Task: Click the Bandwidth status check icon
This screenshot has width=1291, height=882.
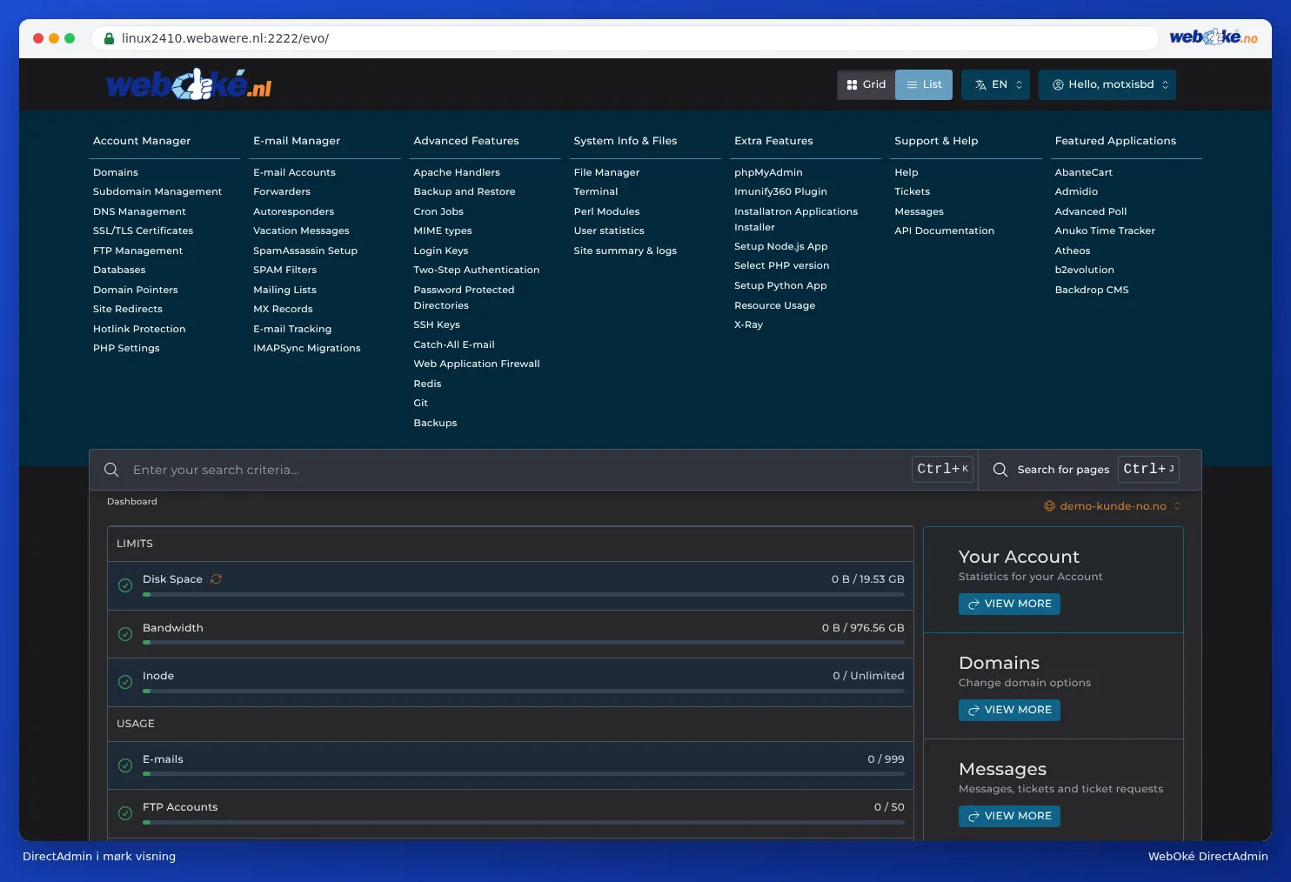Action: tap(125, 634)
